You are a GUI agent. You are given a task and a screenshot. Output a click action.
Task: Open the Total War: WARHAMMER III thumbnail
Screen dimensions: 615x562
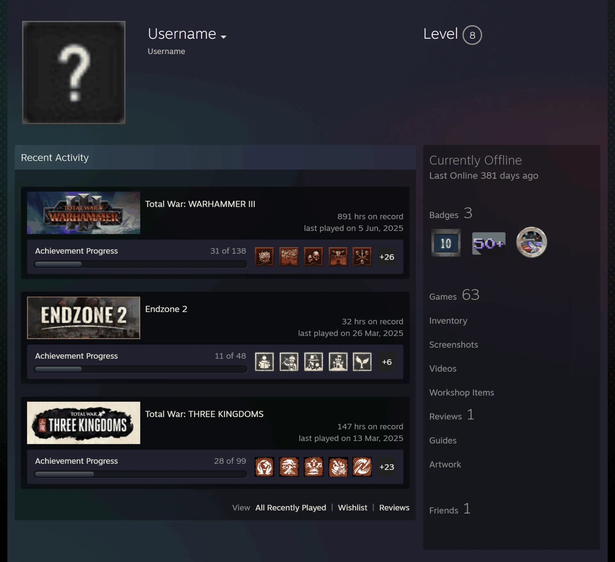click(x=84, y=213)
